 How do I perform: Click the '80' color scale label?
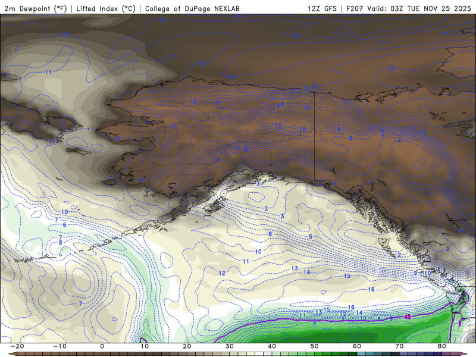coord(442,346)
